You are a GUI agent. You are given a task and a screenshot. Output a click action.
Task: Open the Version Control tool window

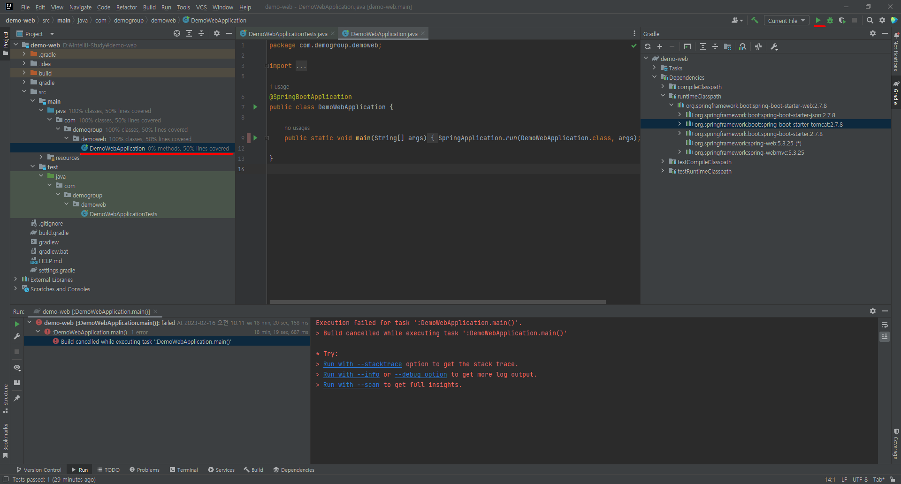pos(38,469)
